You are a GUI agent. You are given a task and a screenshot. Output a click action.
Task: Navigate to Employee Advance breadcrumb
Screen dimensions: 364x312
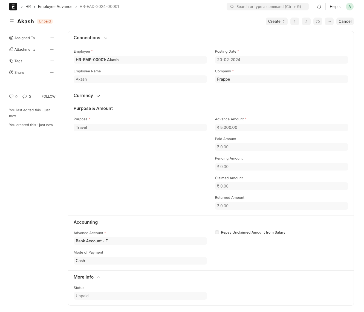[x=55, y=7]
